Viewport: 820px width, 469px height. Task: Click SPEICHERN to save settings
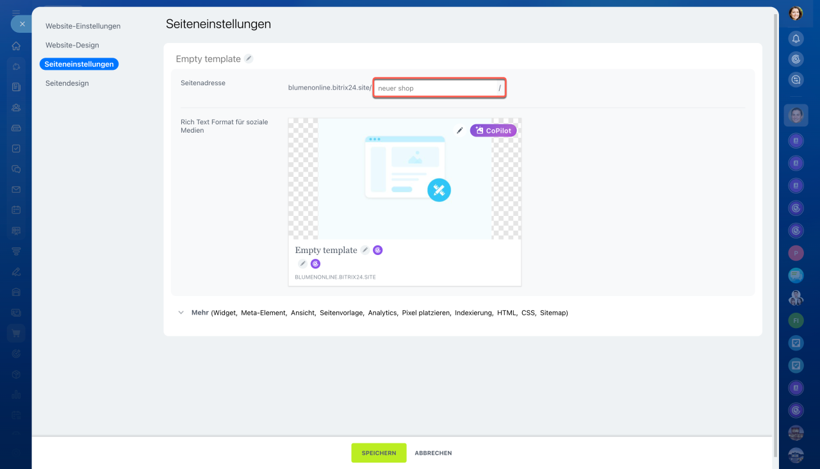coord(379,453)
